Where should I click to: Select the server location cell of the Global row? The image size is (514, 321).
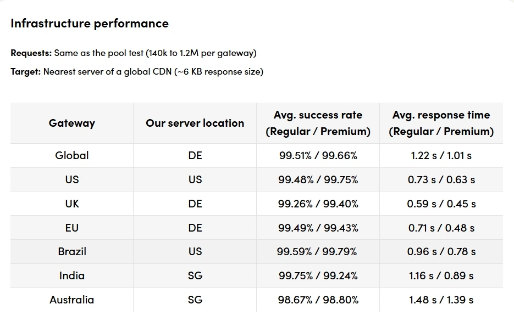click(x=195, y=155)
